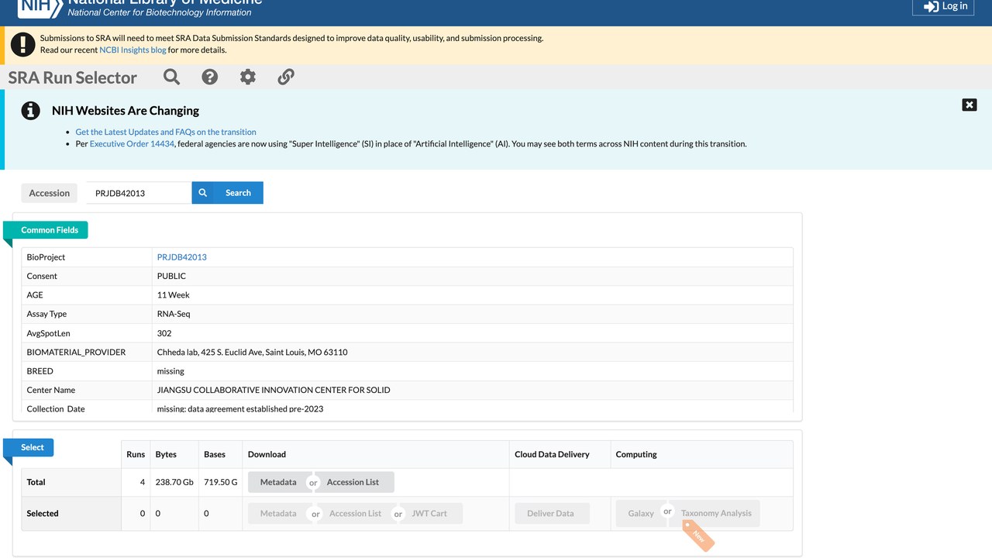Open the settings gear icon

248,77
